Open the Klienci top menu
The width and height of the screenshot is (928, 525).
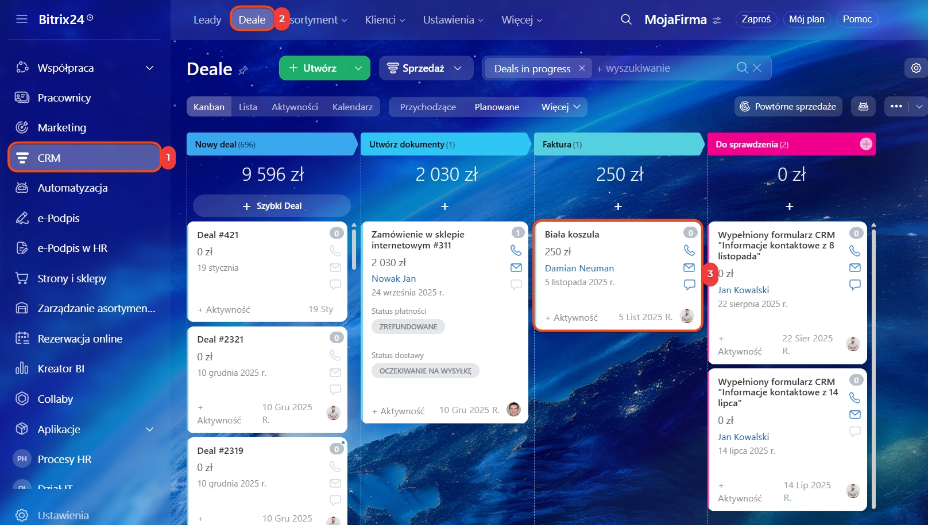(x=385, y=20)
